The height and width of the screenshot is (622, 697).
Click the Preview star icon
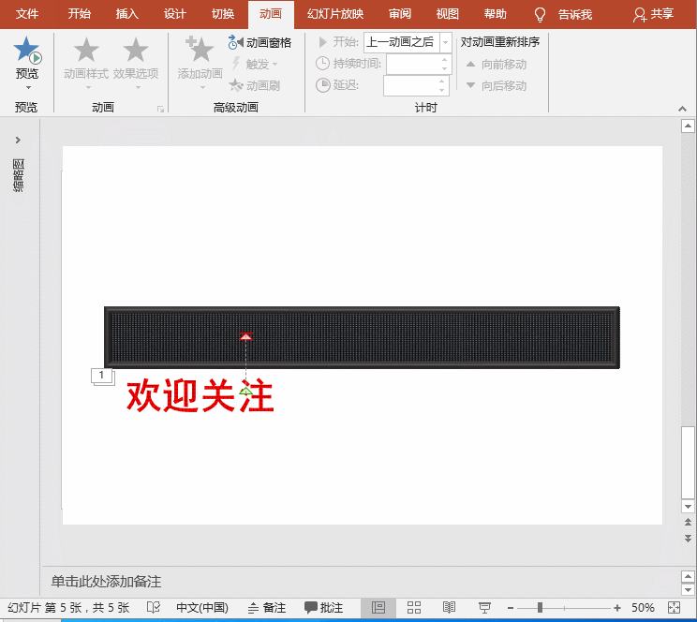(x=26, y=50)
